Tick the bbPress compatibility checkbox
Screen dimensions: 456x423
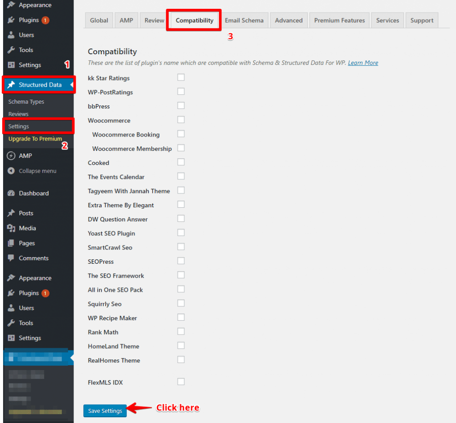click(x=181, y=105)
